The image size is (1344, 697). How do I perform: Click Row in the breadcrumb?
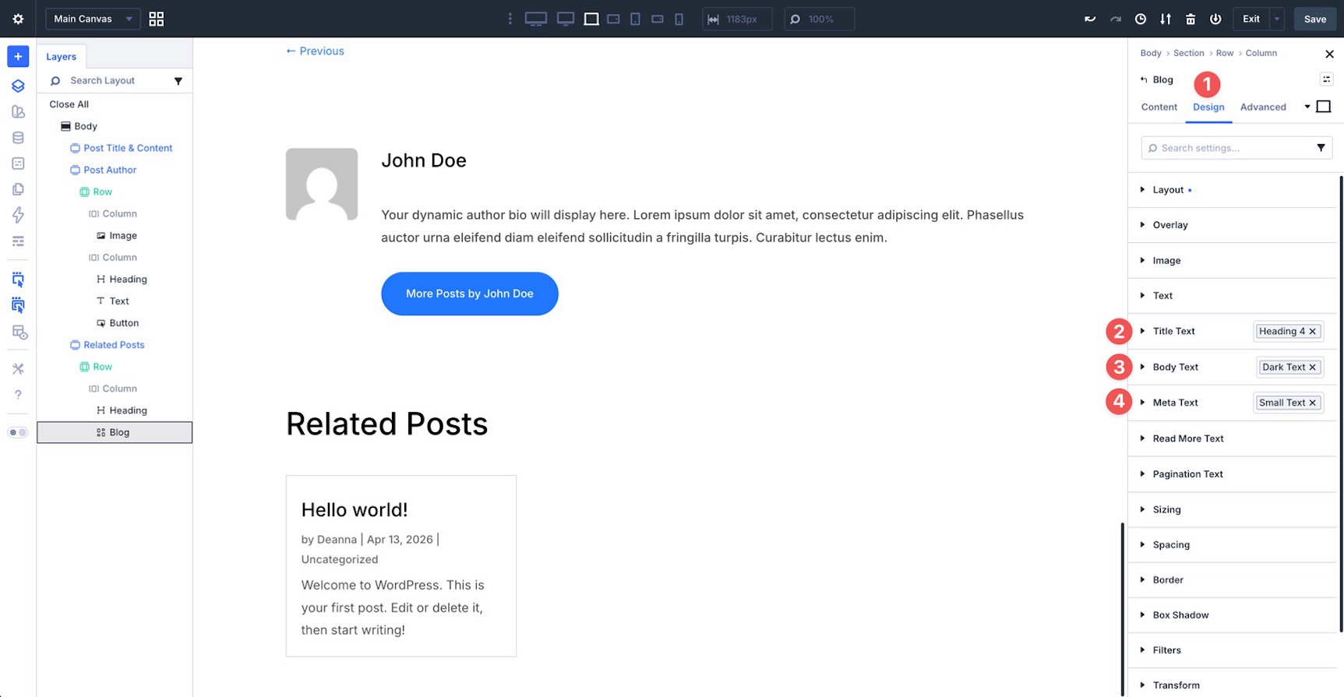[x=1225, y=53]
